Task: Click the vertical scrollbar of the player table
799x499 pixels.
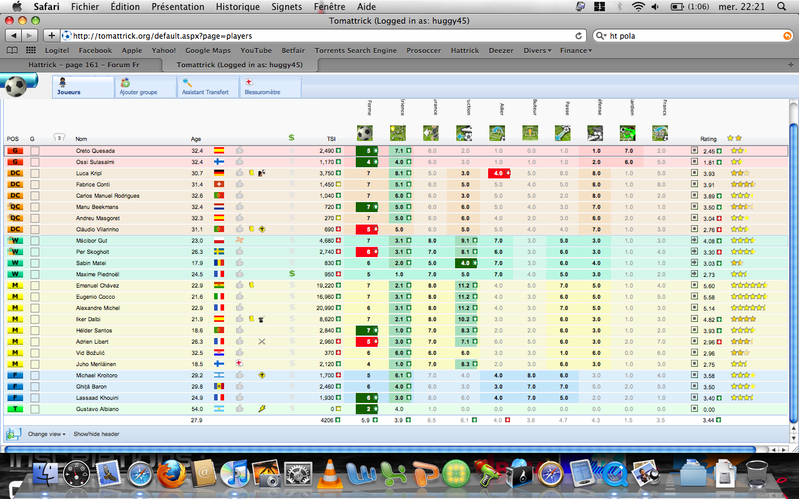Action: click(793, 274)
